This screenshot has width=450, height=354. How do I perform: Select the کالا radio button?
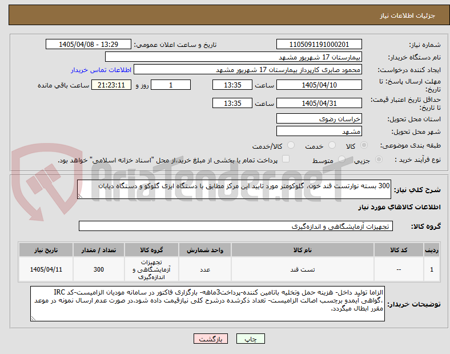(x=364, y=145)
